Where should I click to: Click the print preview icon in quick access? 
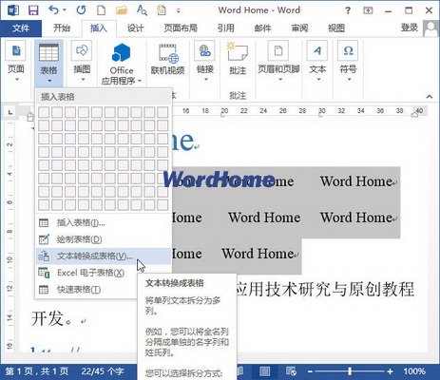(162, 10)
